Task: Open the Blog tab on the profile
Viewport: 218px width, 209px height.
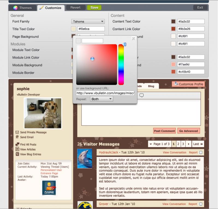Action: click(x=151, y=86)
